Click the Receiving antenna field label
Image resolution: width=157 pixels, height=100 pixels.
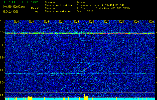pyautogui.click(x=58, y=11)
